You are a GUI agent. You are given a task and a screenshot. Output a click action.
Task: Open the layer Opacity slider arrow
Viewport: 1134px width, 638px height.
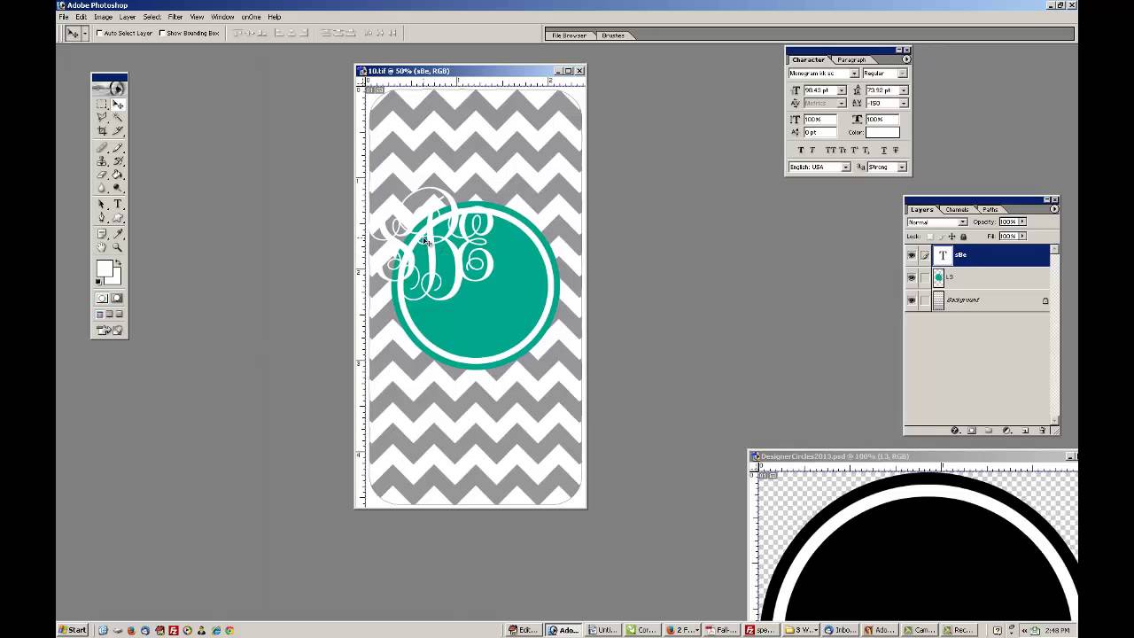(x=1022, y=222)
